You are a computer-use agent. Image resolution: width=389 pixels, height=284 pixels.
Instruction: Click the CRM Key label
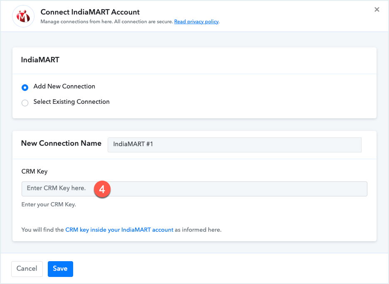[34, 171]
